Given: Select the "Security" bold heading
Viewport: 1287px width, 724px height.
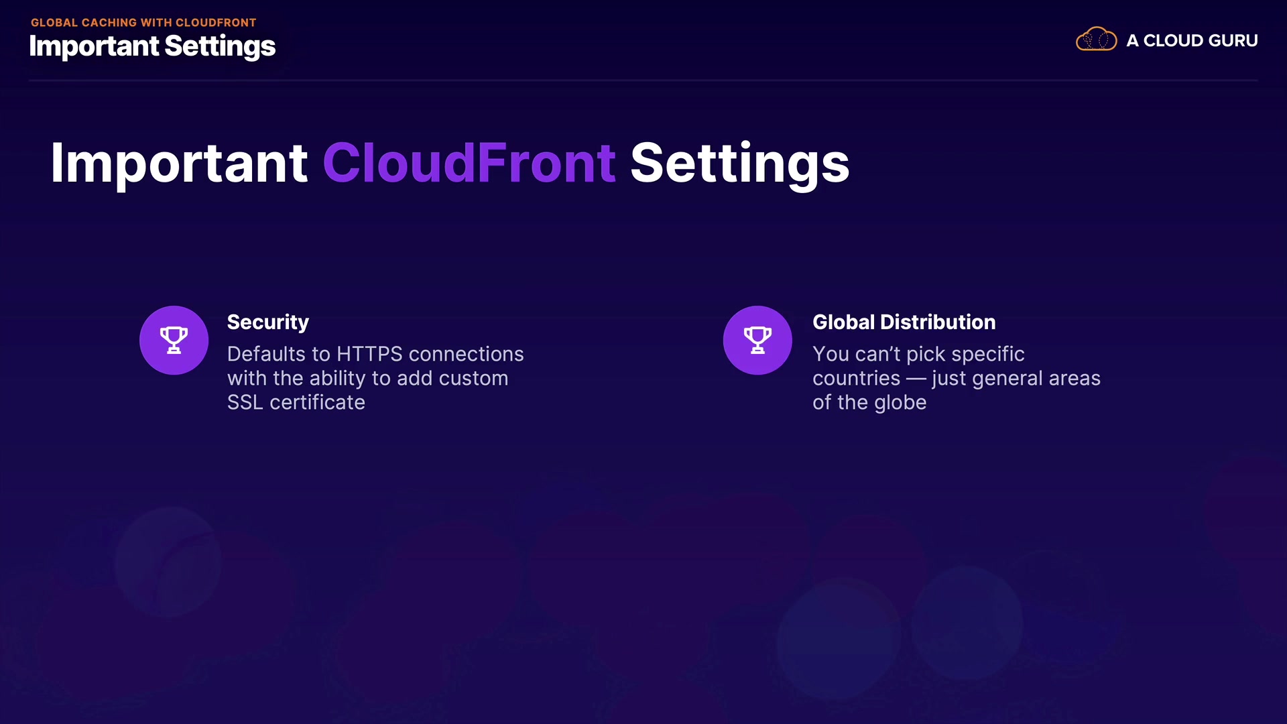Looking at the screenshot, I should 267,322.
